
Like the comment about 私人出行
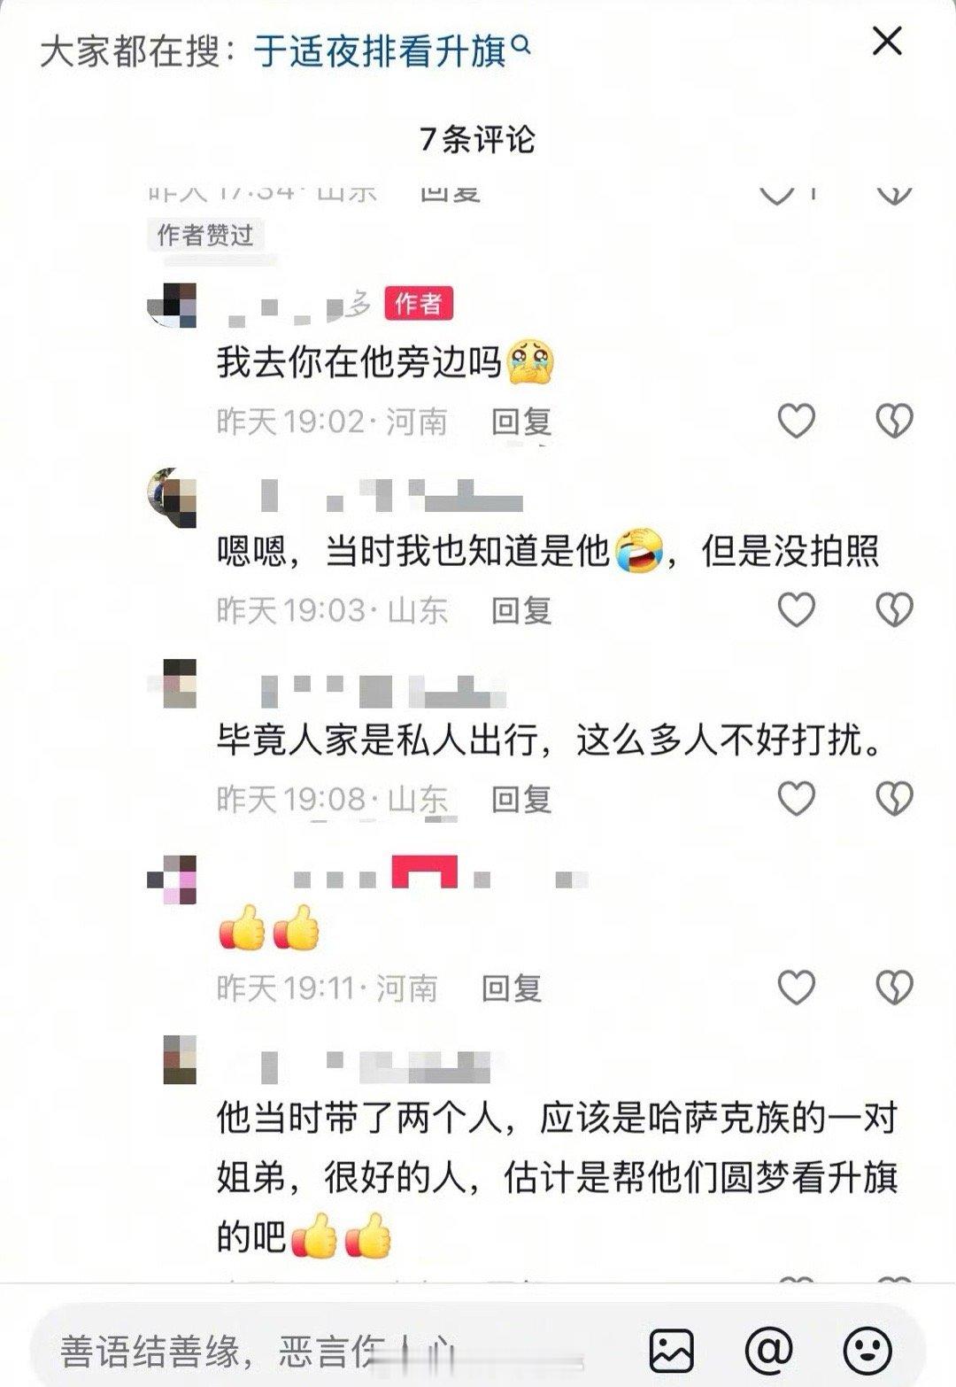(x=796, y=799)
